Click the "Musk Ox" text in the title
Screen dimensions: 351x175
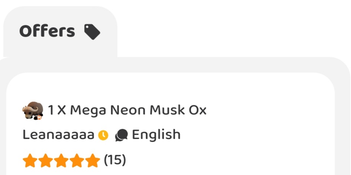178,110
